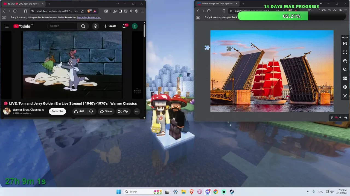Dislike the Tom and Jerry live stream
Screen dimensions: 350x196
coord(91,111)
